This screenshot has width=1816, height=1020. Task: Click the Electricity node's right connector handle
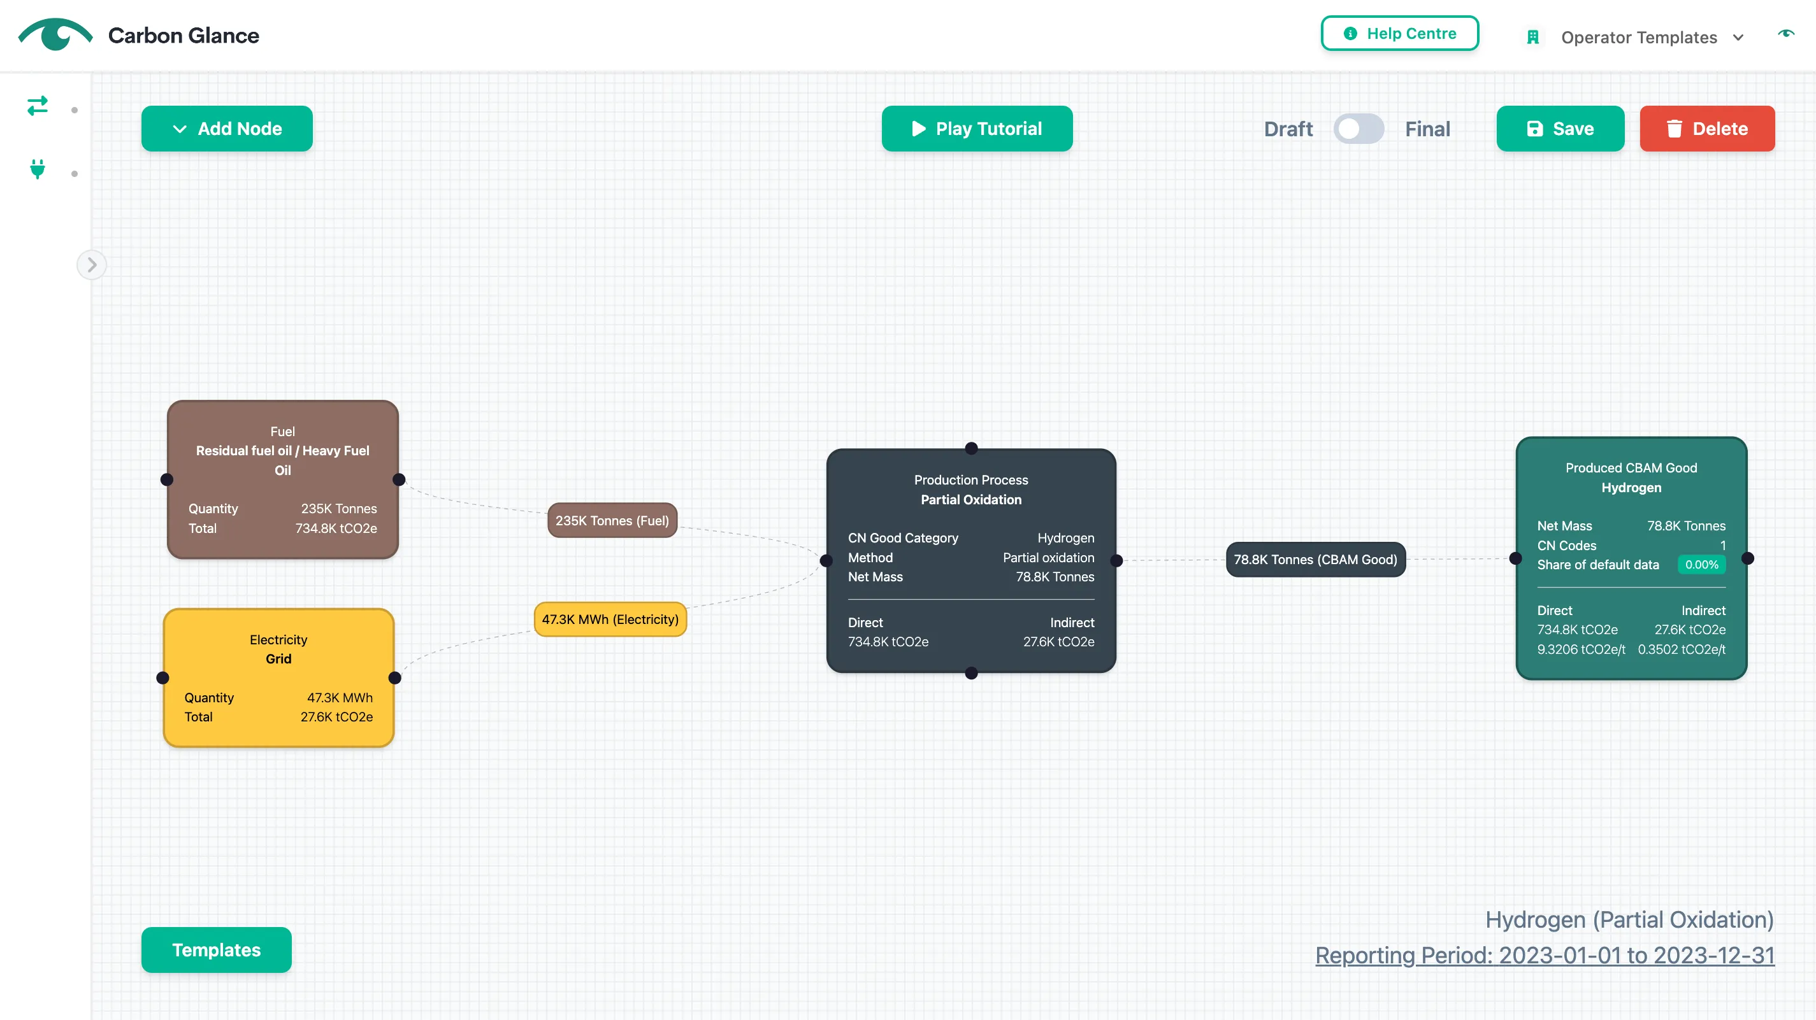pos(395,677)
